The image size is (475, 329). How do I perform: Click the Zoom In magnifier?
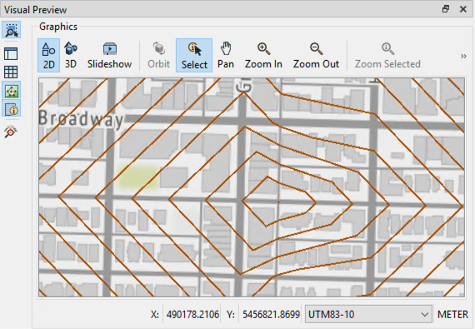(263, 55)
